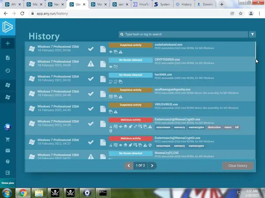Share this page using address bar share icon
The height and width of the screenshot is (198, 265).
(x=232, y=13)
